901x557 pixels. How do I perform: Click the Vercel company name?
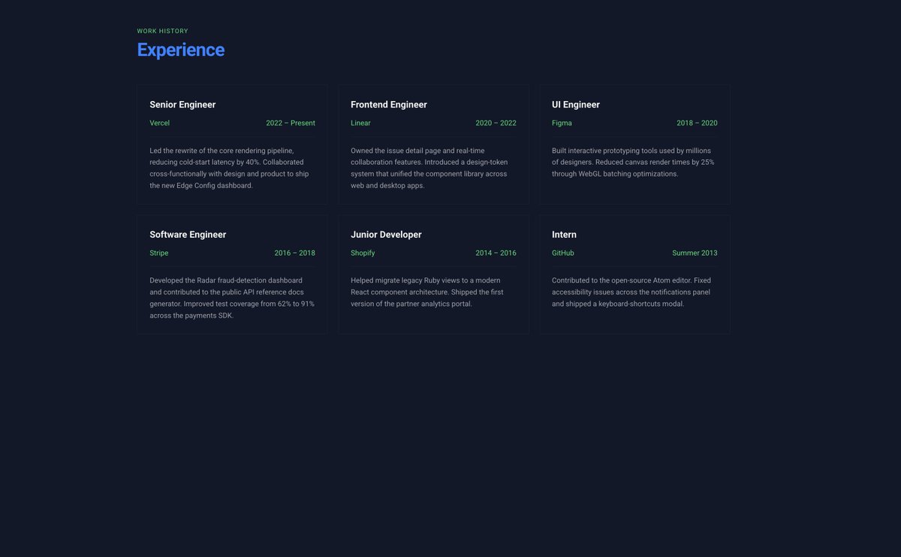(x=159, y=123)
